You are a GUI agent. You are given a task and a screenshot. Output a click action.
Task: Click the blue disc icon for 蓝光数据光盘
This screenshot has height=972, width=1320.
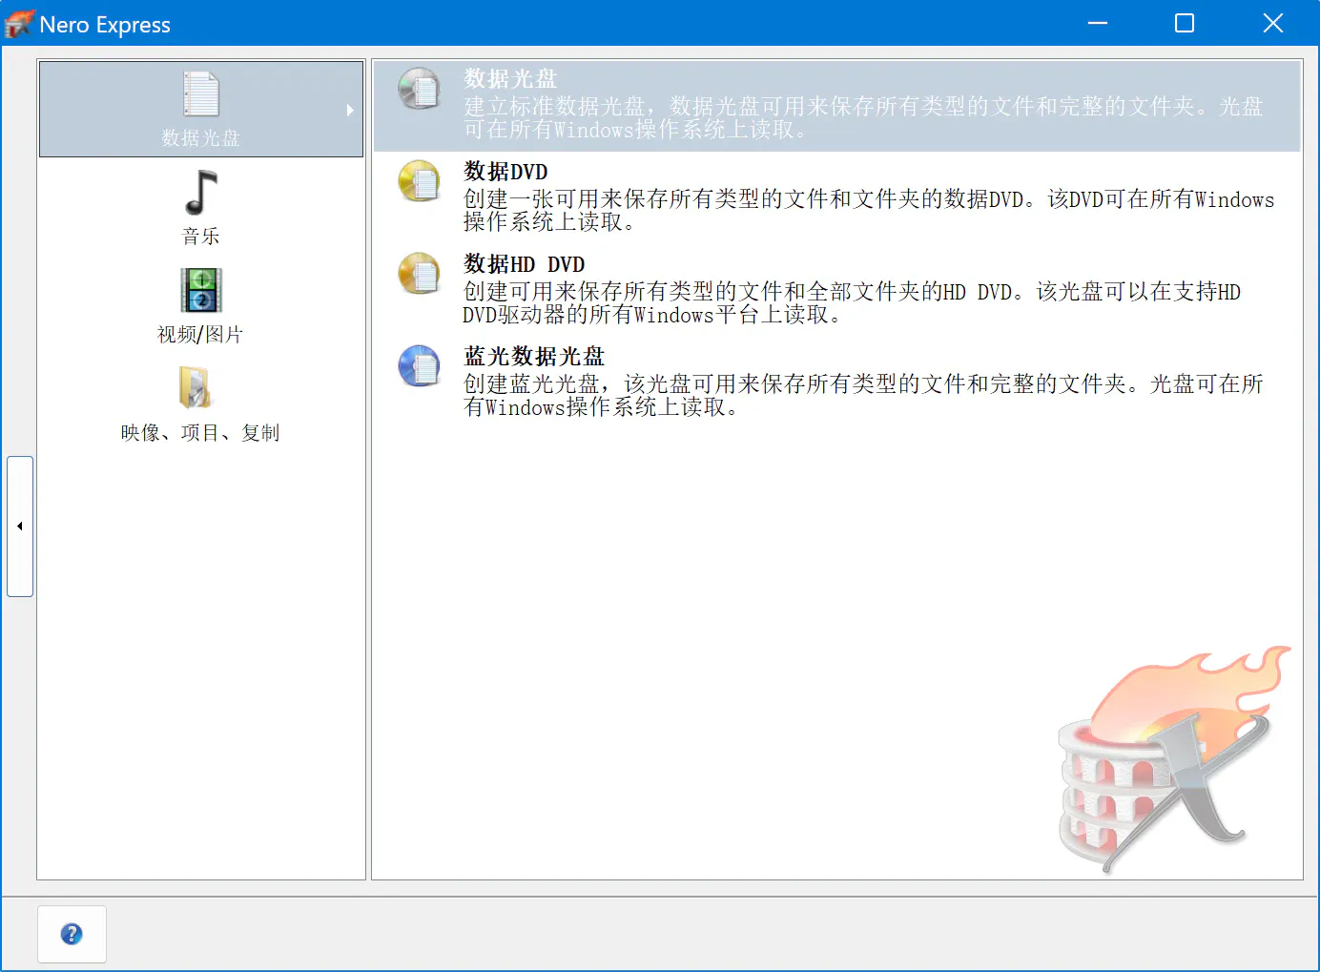click(419, 366)
